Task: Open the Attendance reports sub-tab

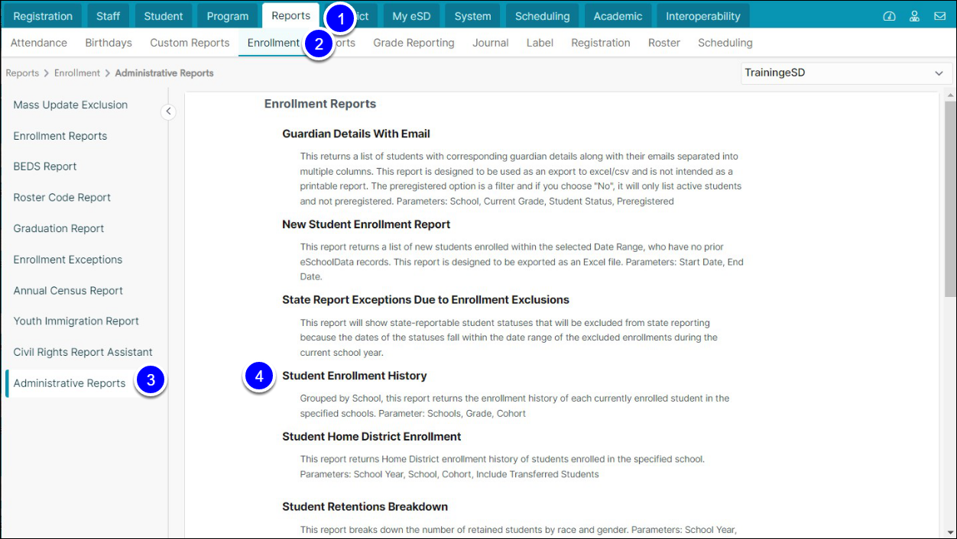Action: pos(39,43)
